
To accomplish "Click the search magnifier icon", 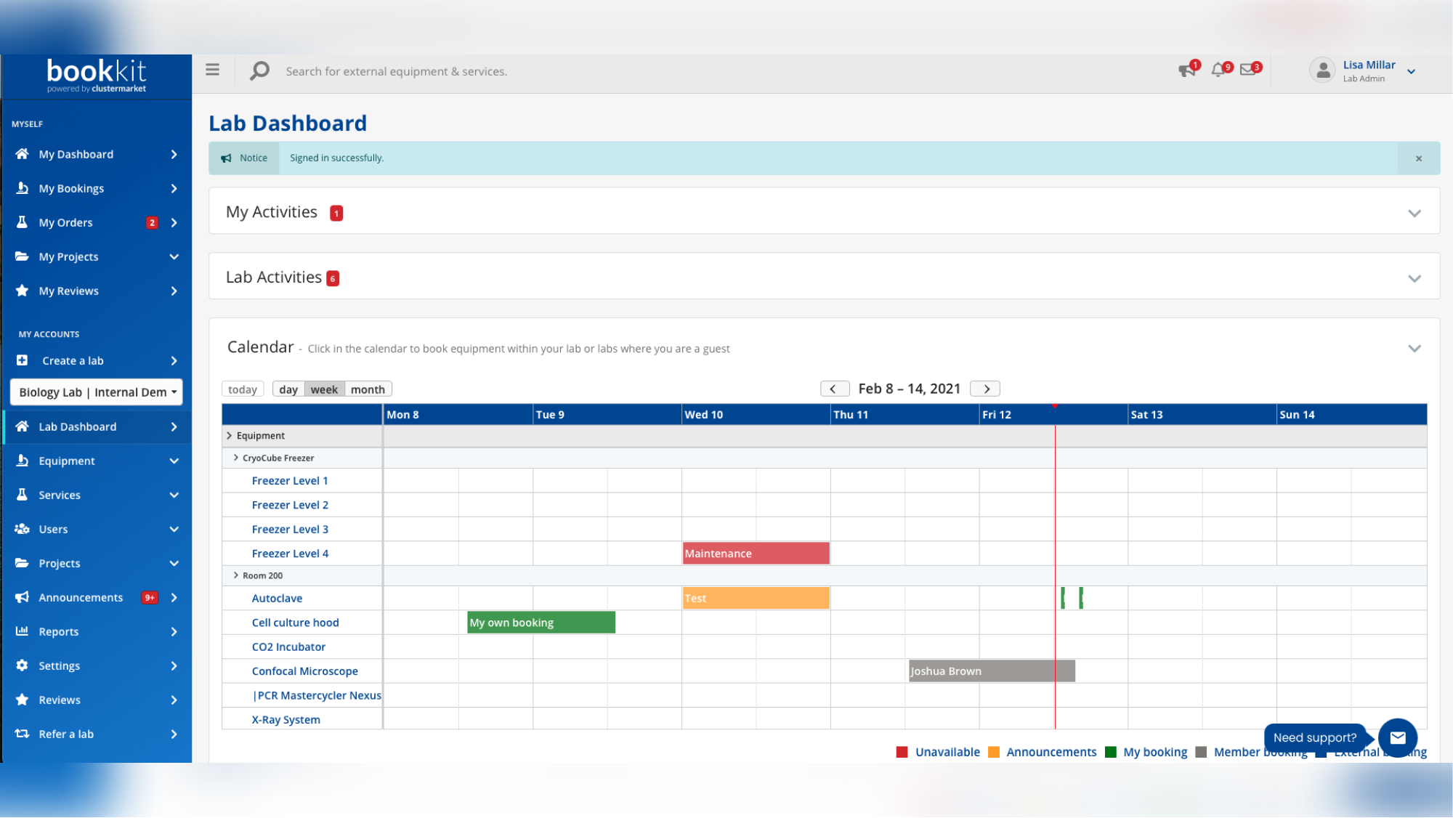I will point(259,70).
